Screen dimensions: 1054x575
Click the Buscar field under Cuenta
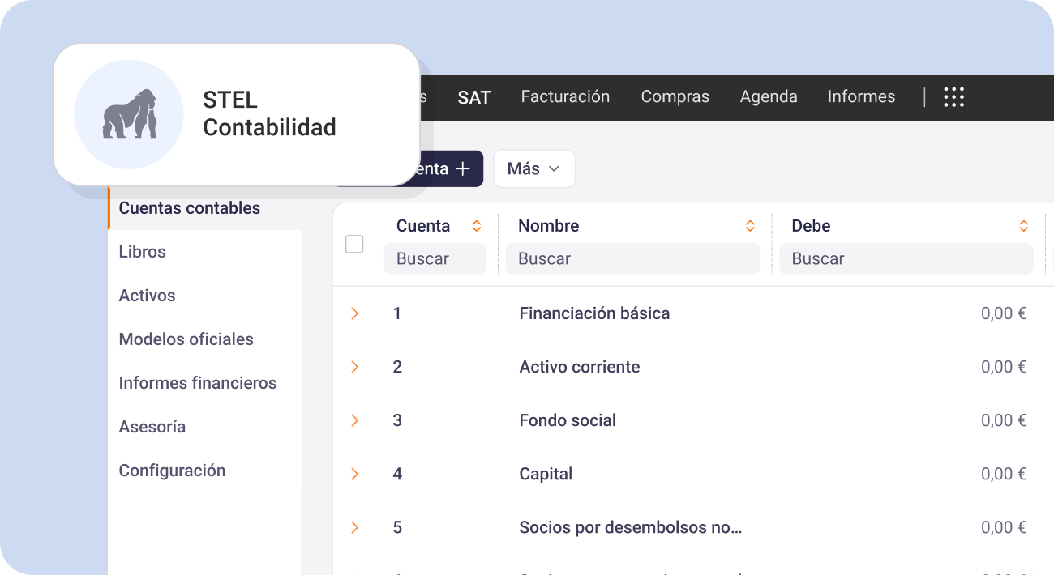[435, 258]
